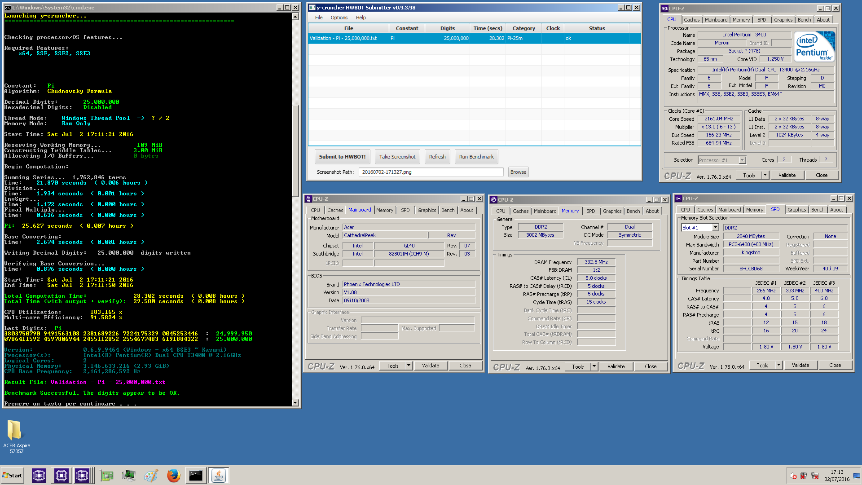Click BIOS Date field 09/10/2008
The height and width of the screenshot is (485, 862).
409,300
